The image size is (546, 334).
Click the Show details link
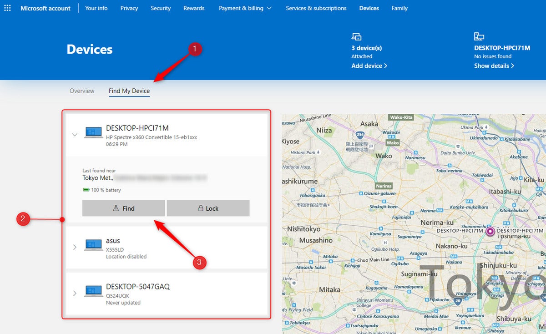[x=494, y=66]
